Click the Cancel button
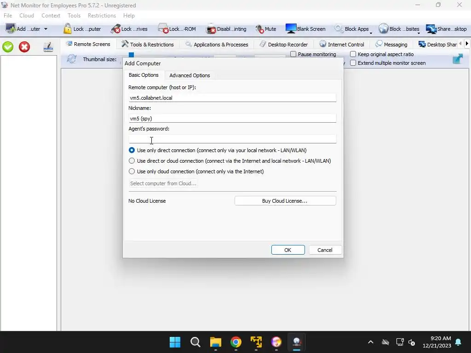The width and height of the screenshot is (471, 353). 325,250
